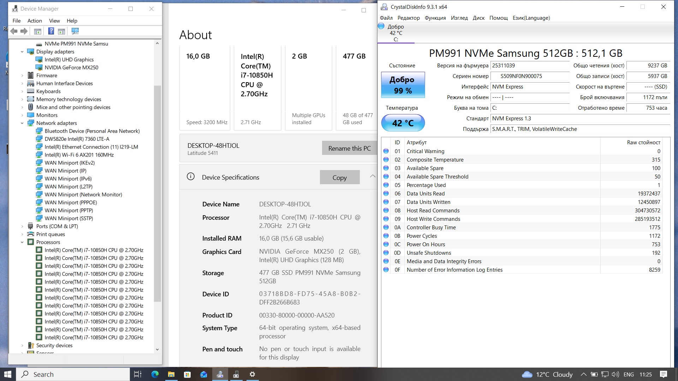678x381 pixels.
Task: Open the Функция menu in CrystalDiskInfo
Action: coord(435,18)
